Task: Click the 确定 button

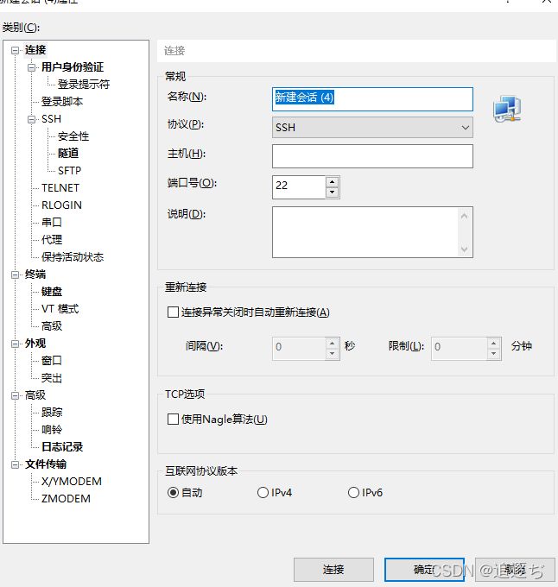Action: 424,570
